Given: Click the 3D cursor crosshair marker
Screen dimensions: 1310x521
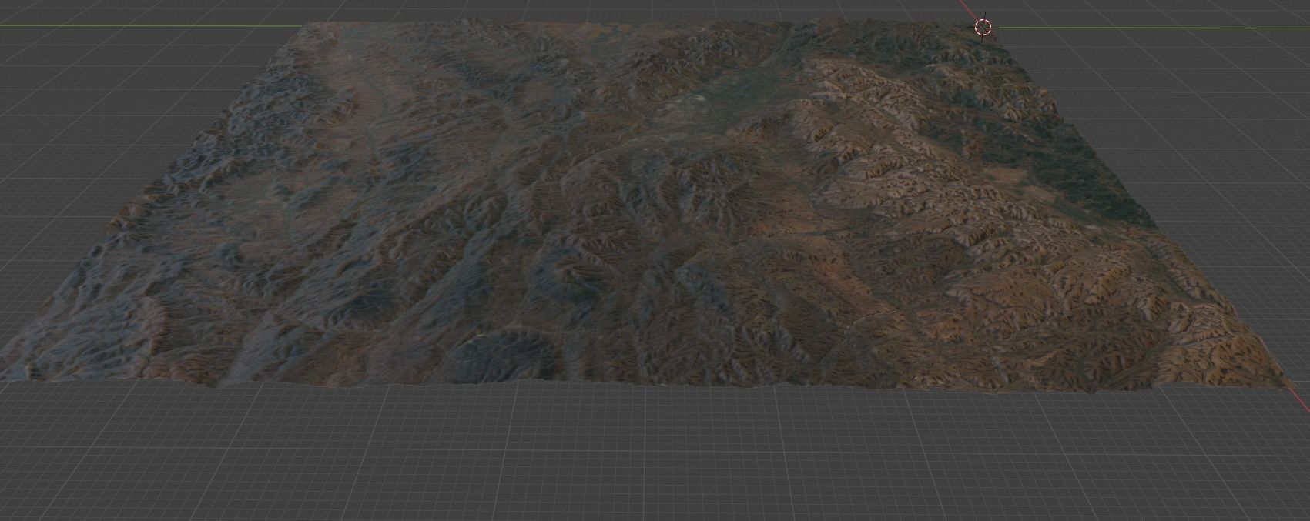Looking at the screenshot, I should (x=983, y=28).
